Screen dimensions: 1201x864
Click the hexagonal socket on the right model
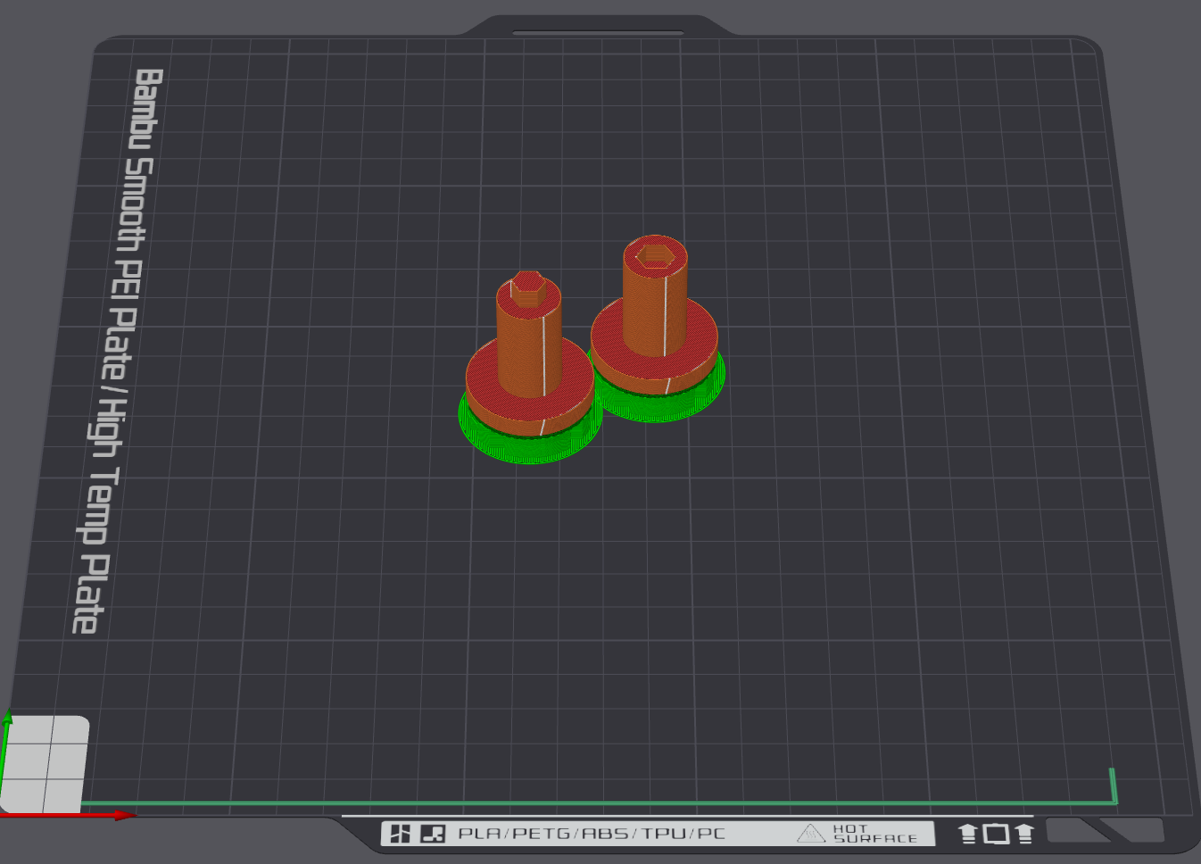655,257
